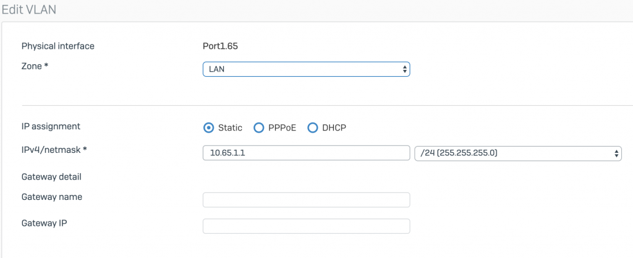
Task: Choose the DHCP radio button
Action: 312,128
